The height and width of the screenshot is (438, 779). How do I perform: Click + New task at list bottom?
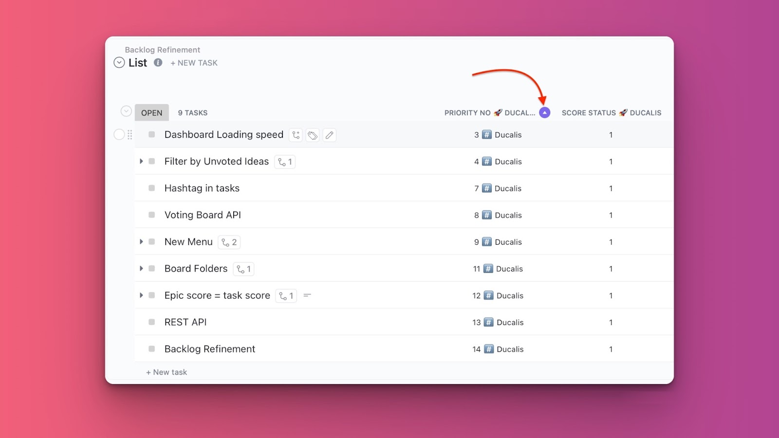pyautogui.click(x=167, y=372)
